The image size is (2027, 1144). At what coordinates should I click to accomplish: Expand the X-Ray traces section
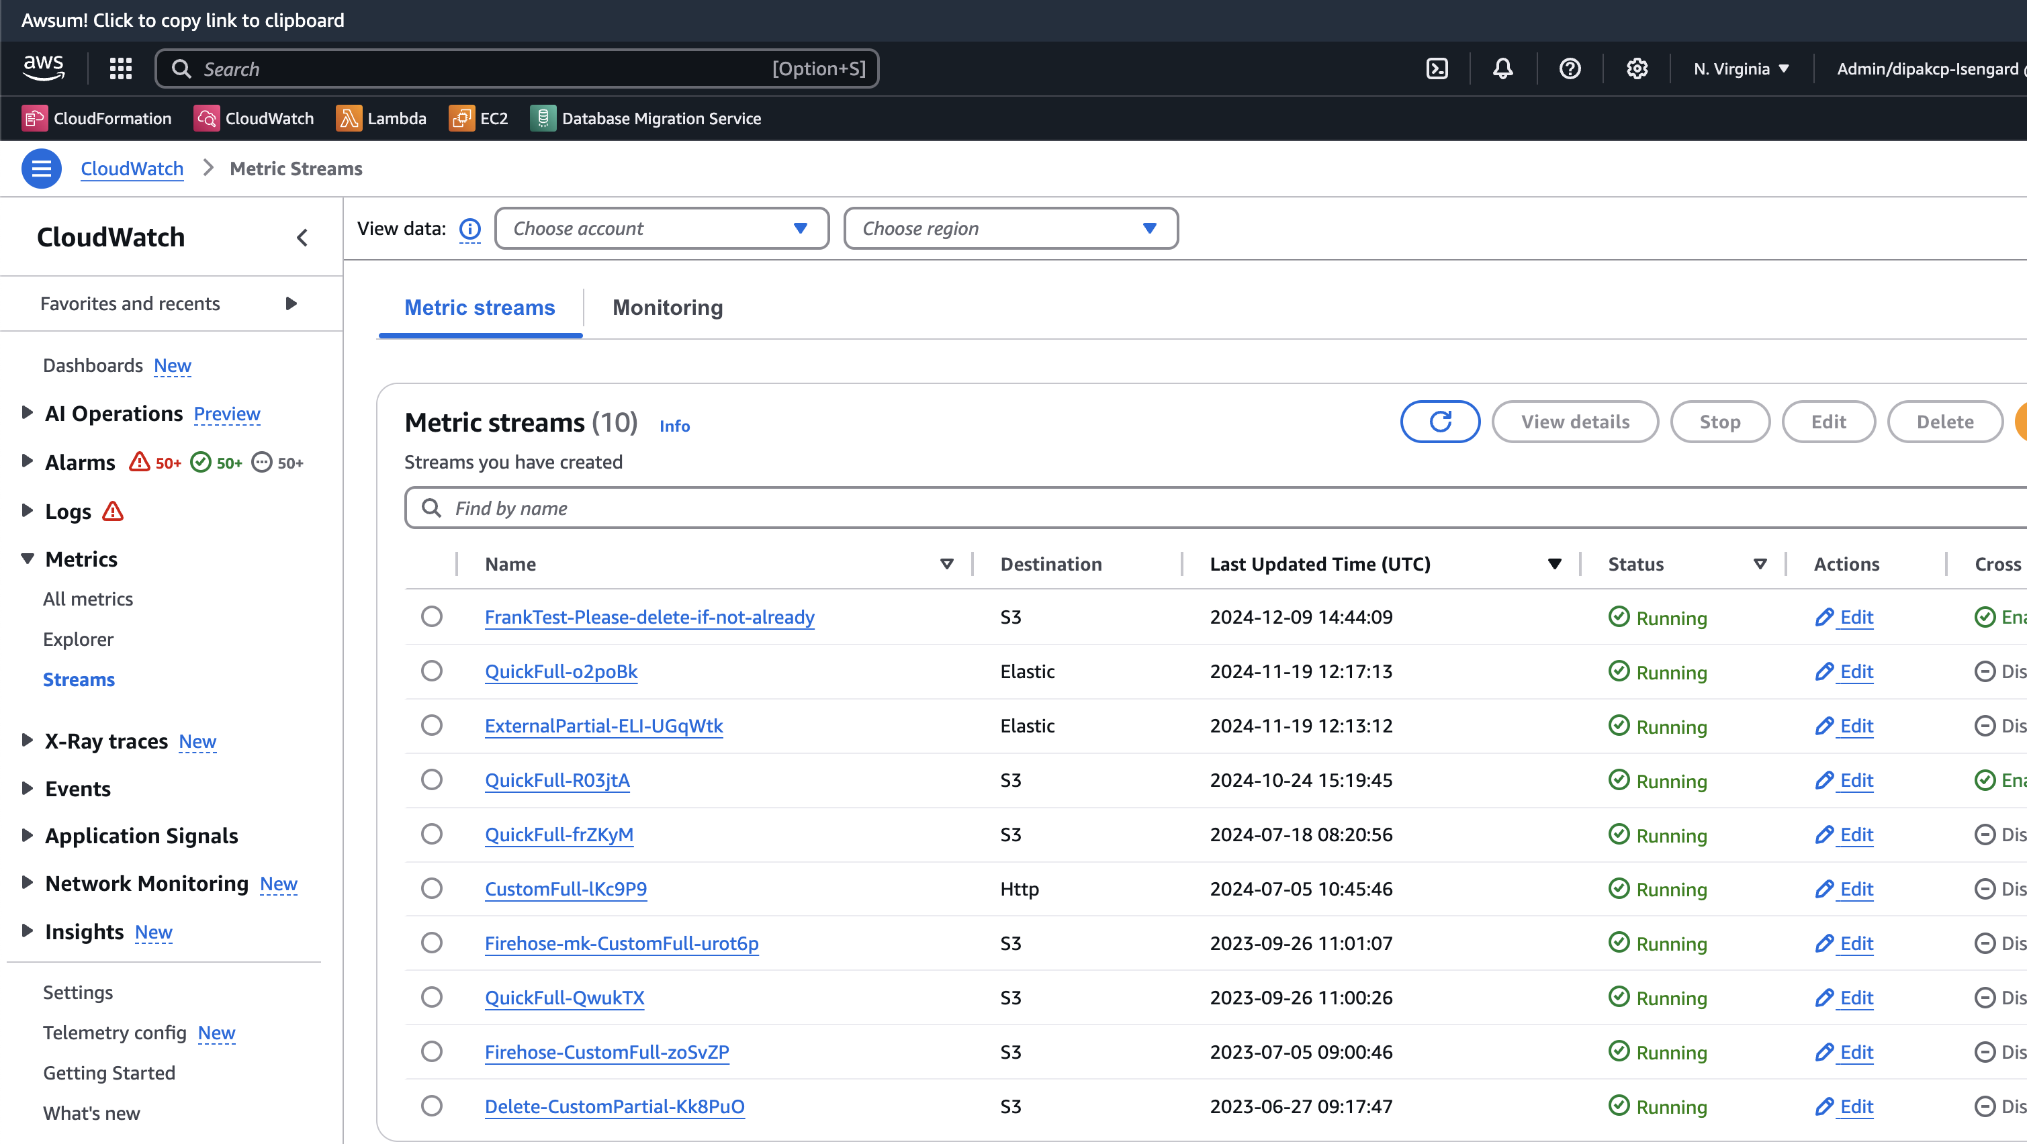27,740
